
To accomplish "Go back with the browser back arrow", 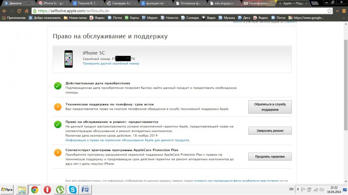I will (4, 11).
